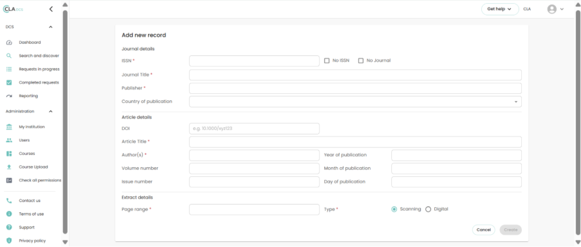Screen dimensions: 581x247
Task: Open the Courses page
Action: tap(27, 154)
